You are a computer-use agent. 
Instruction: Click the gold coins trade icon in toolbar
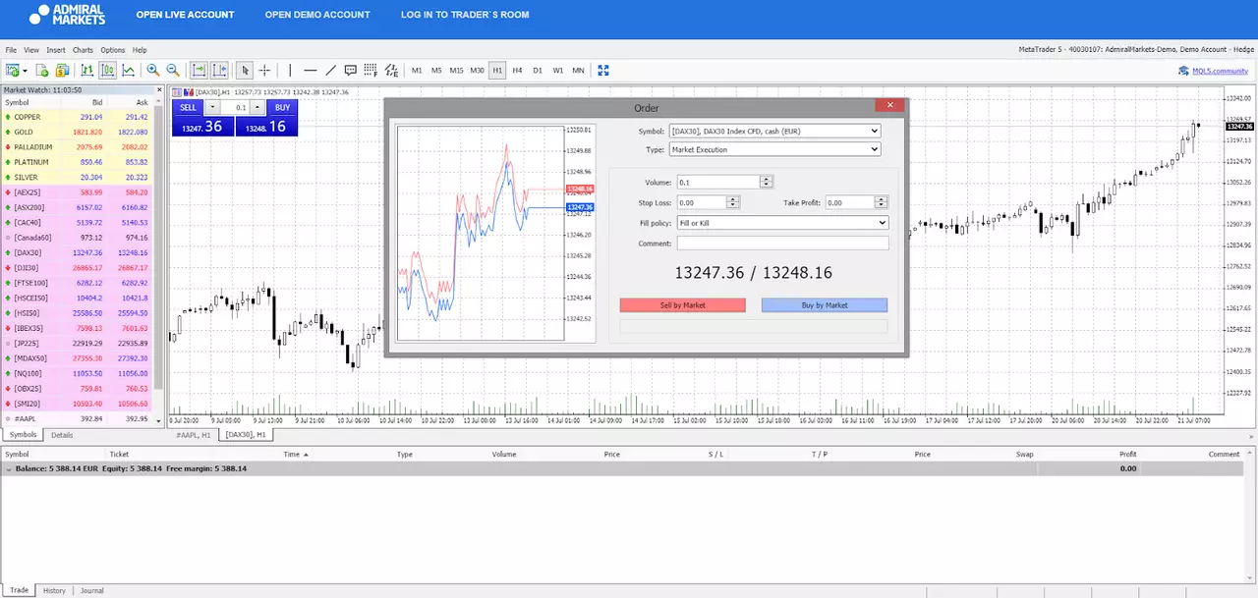(x=62, y=70)
